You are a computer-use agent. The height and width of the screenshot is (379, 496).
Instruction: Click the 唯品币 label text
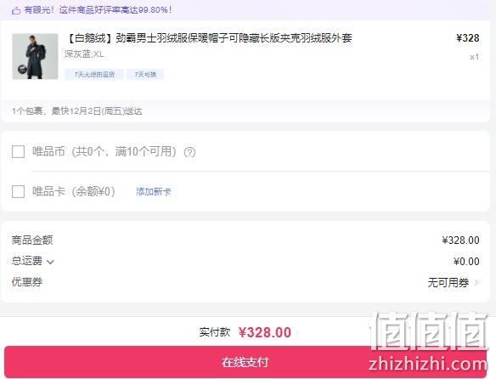point(48,151)
